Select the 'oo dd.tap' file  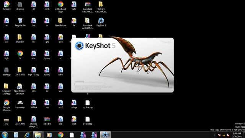88,120
